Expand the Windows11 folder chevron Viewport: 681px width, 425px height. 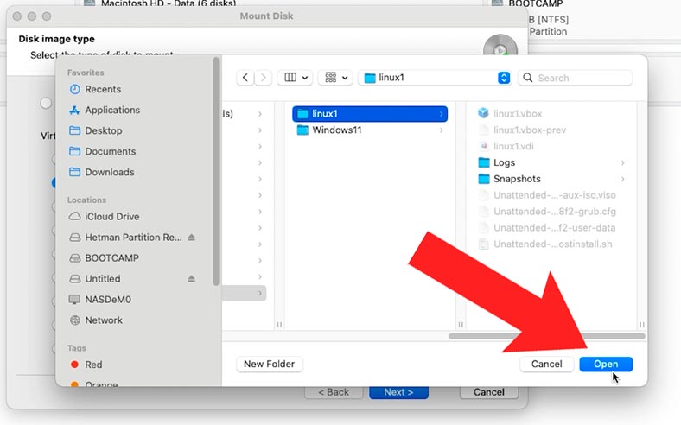click(442, 130)
